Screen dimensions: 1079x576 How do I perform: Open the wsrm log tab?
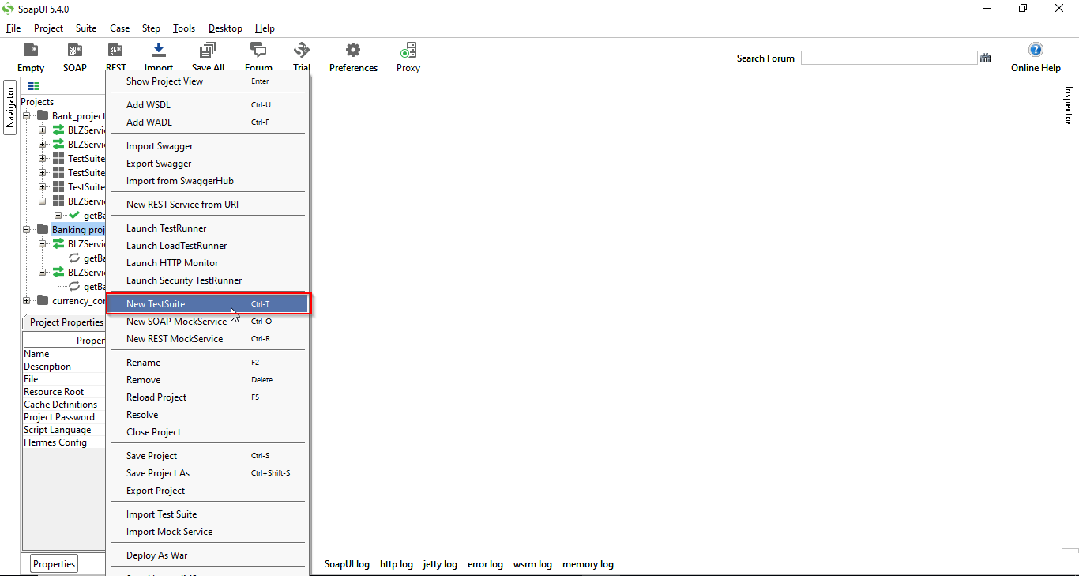(x=532, y=564)
